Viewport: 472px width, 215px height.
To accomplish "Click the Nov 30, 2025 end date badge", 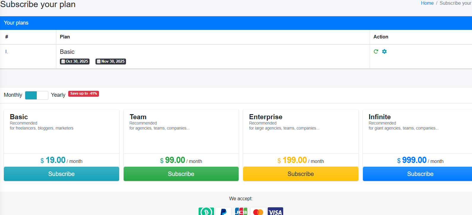I will [x=111, y=62].
